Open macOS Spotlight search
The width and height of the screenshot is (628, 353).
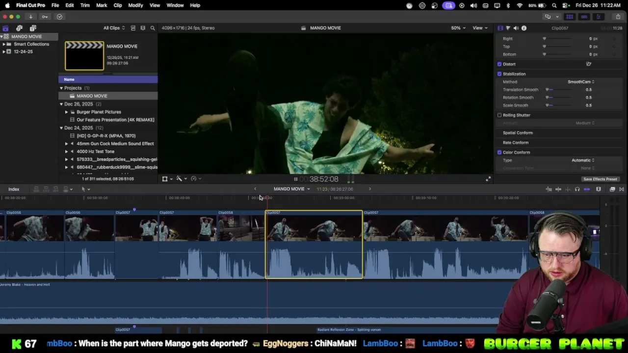554,5
